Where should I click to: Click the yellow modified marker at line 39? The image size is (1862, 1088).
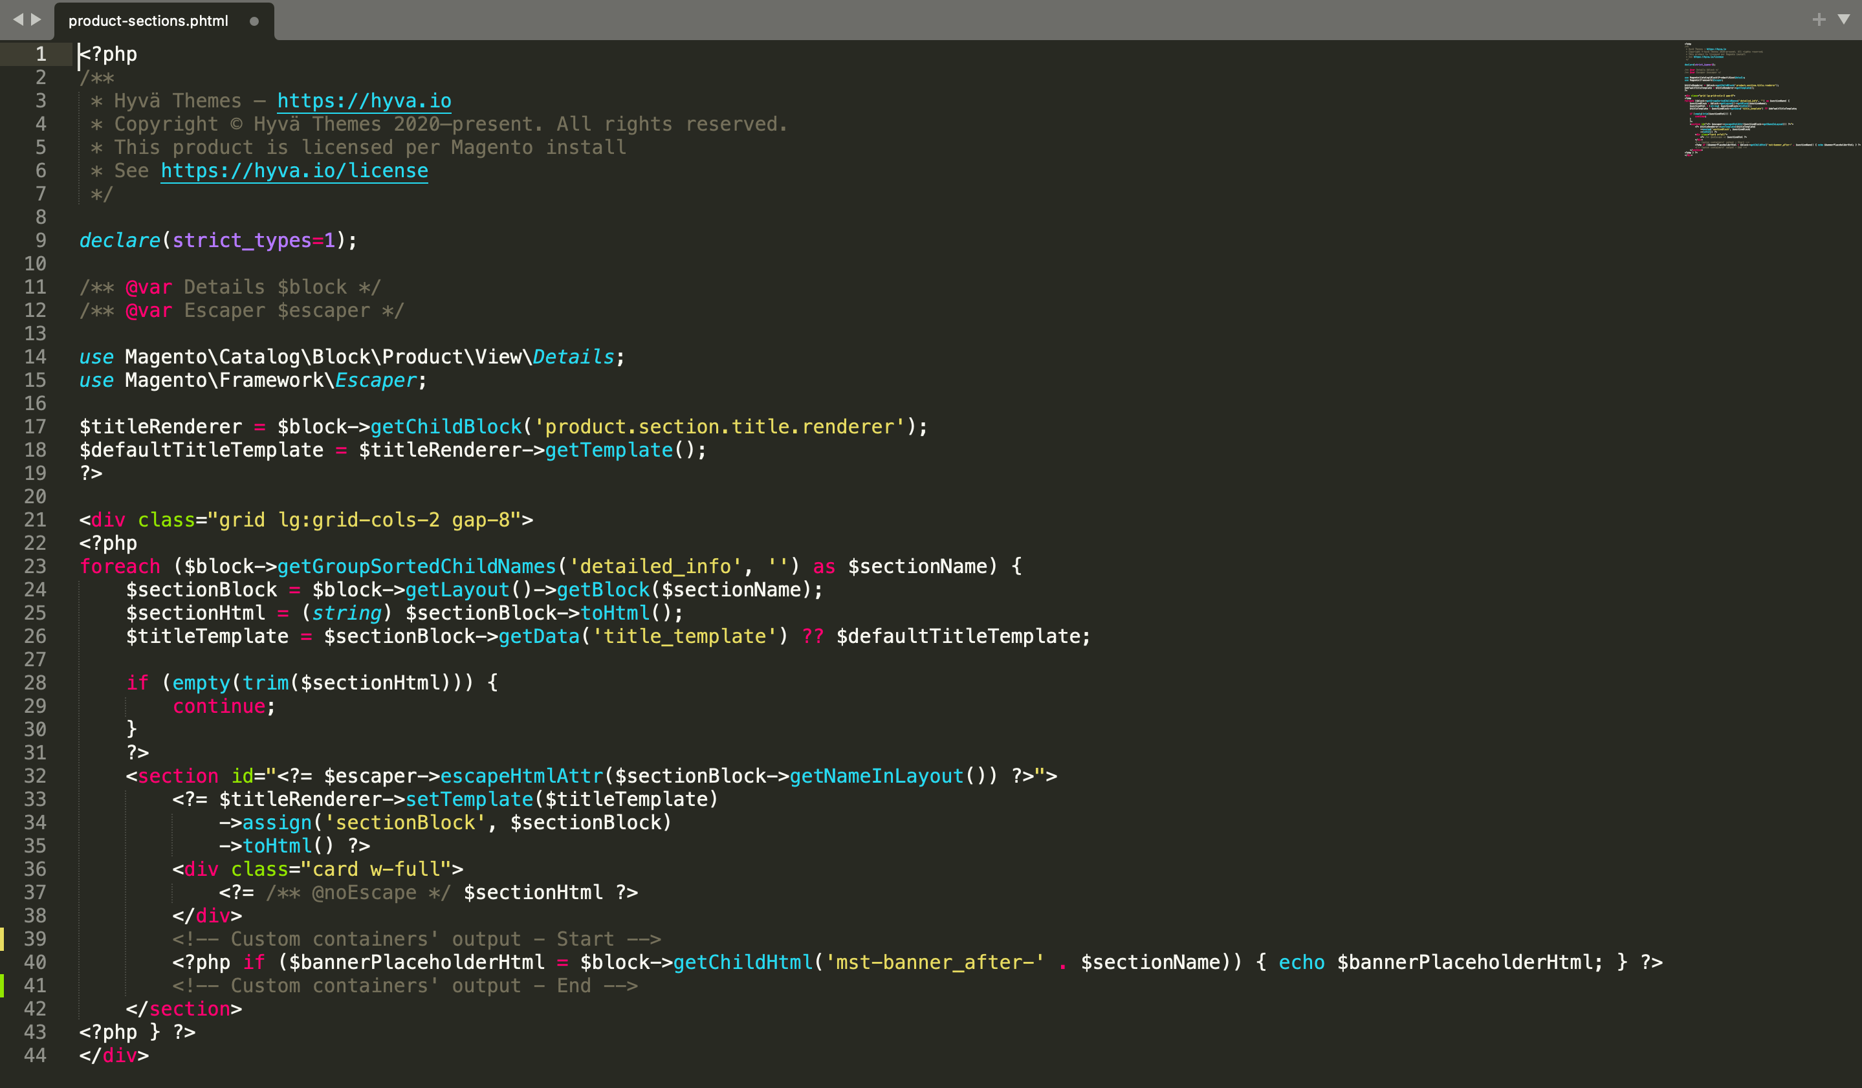point(2,939)
